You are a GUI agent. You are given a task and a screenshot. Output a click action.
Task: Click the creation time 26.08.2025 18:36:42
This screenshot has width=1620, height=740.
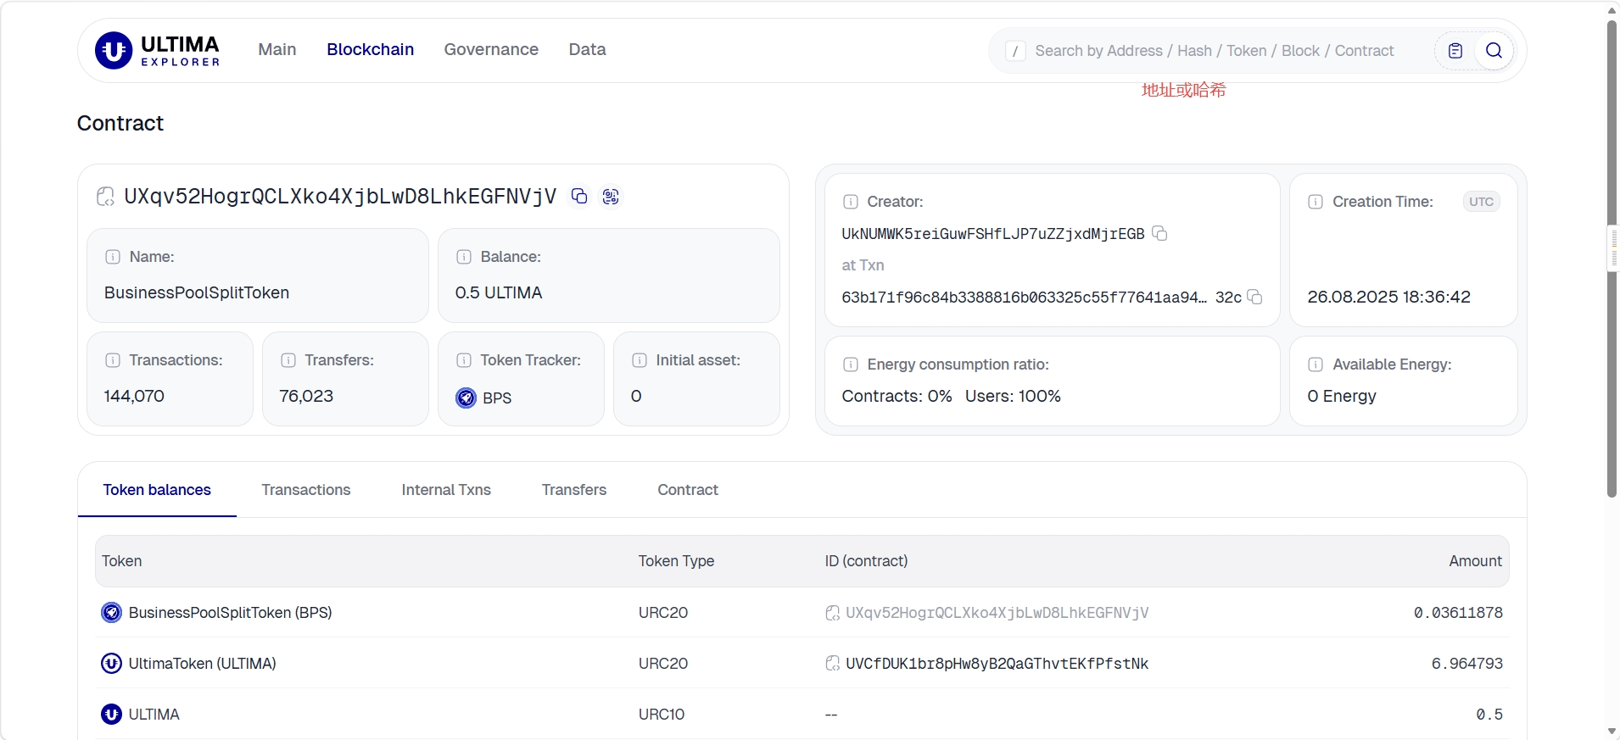[1388, 297]
